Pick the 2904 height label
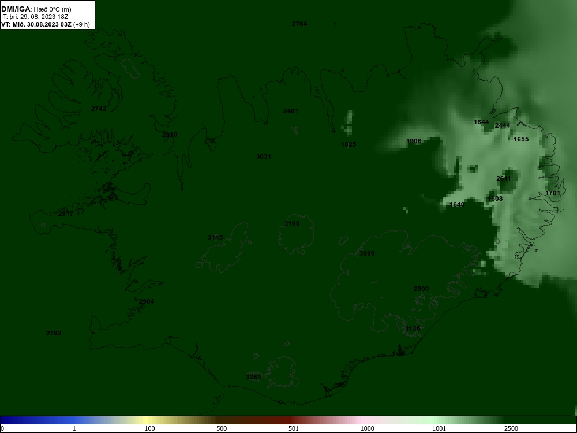577x433 pixels. pyautogui.click(x=147, y=301)
